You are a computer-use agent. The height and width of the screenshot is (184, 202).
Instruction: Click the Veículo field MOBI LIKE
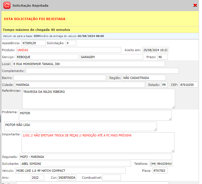point(70,171)
